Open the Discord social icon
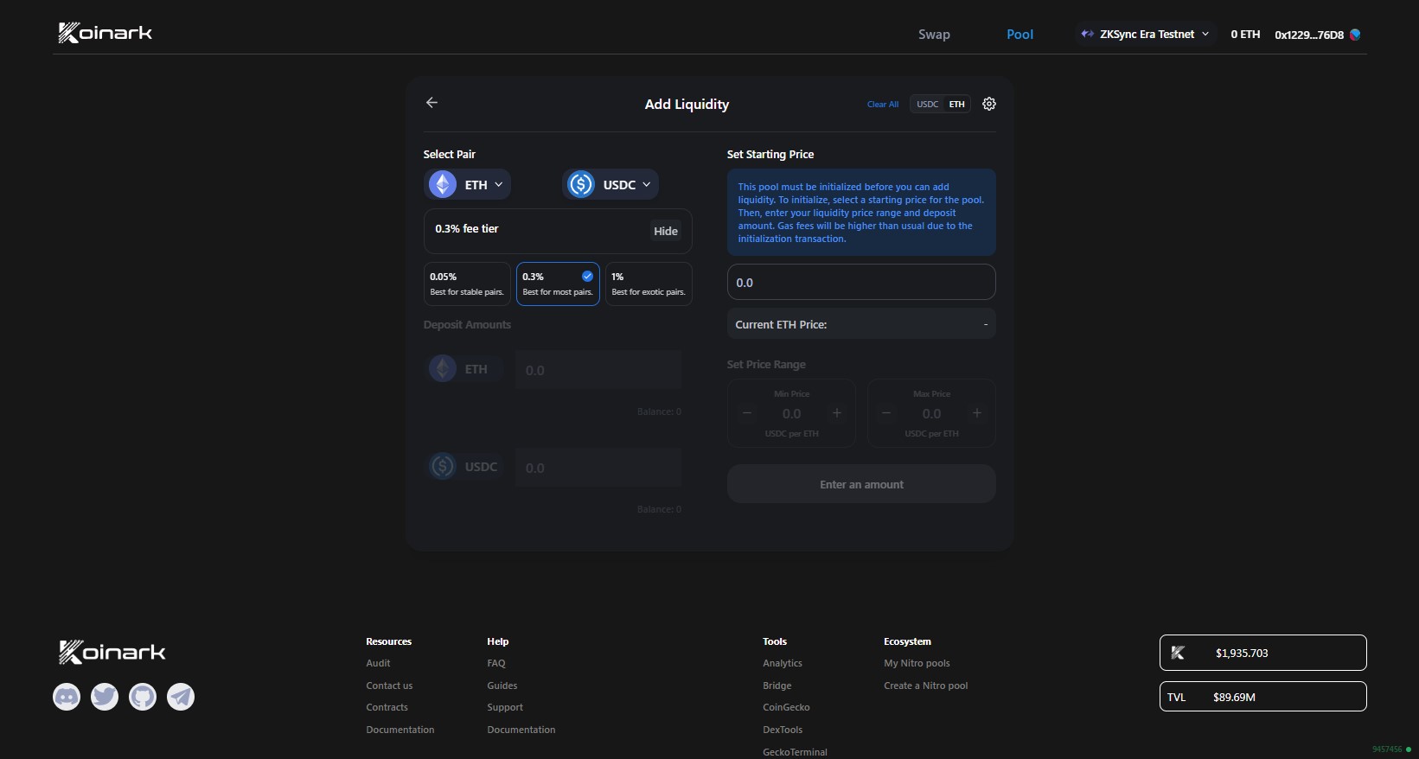This screenshot has width=1419, height=759. [67, 697]
